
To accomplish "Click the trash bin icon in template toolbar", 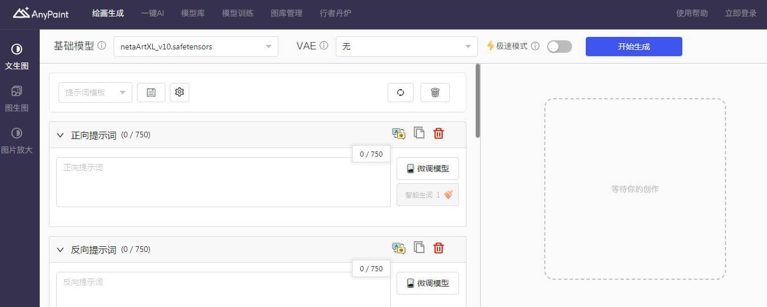I will click(435, 92).
